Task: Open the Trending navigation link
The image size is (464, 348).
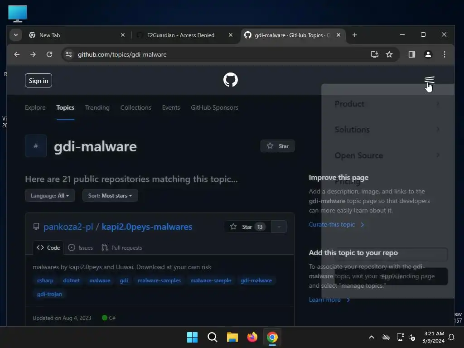Action: 97,107
